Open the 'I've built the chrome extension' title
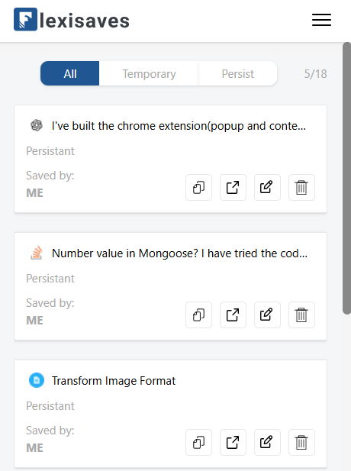Screen dimensions: 351x471 coord(179,126)
